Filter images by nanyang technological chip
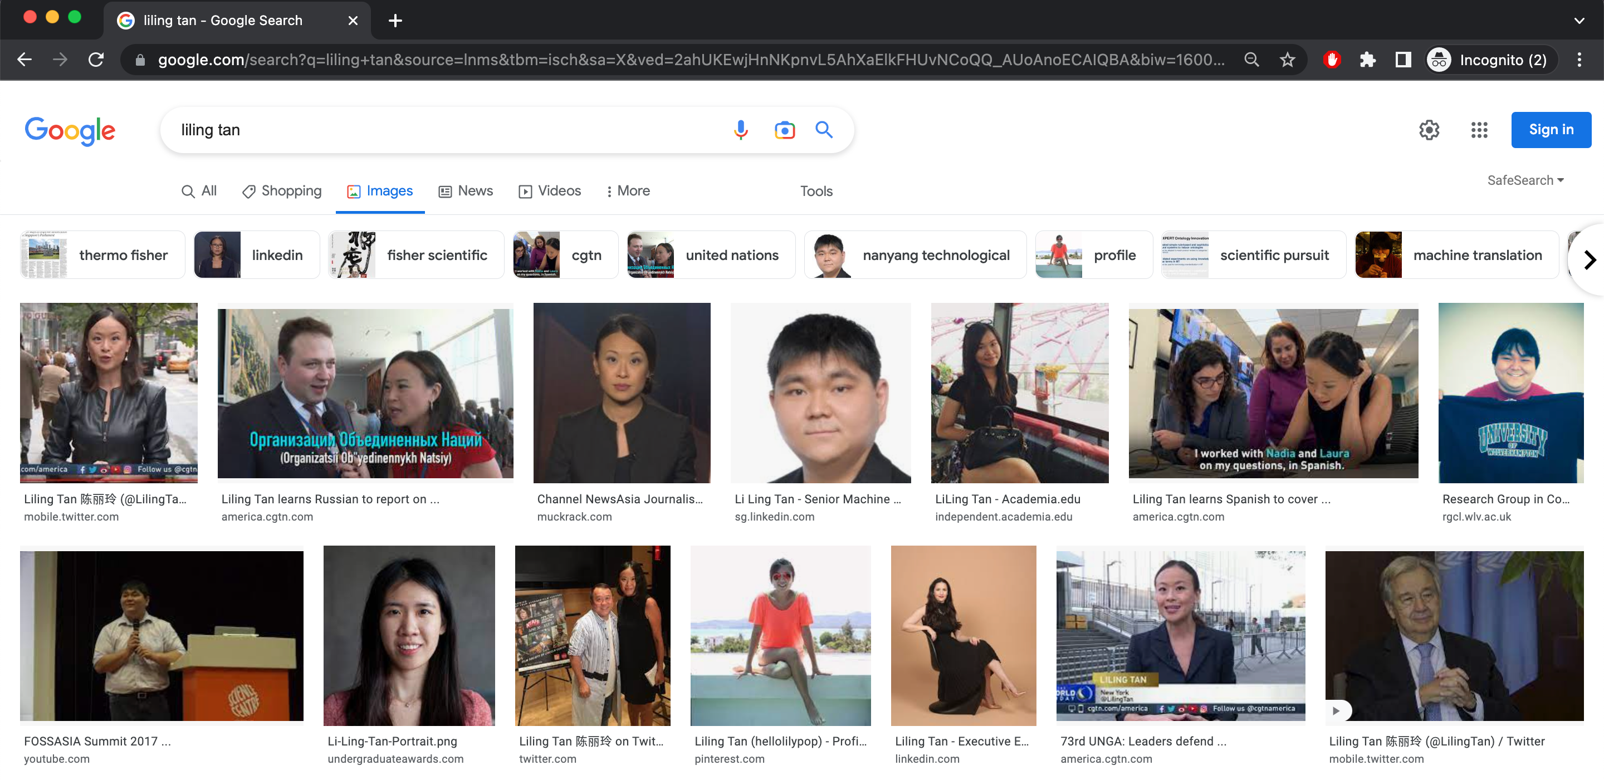The width and height of the screenshot is (1604, 780). point(915,254)
